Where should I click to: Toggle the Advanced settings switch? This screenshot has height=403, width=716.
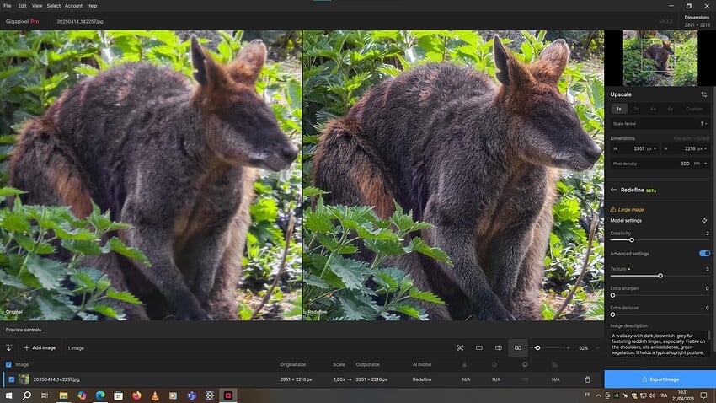click(703, 253)
